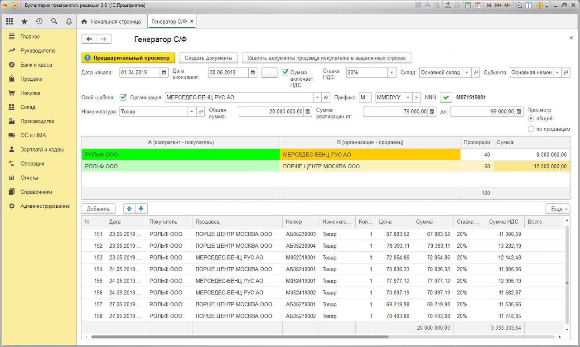This screenshot has width=580, height=347.
Task: Switch to Начальная страница tab
Action: pyautogui.click(x=111, y=21)
